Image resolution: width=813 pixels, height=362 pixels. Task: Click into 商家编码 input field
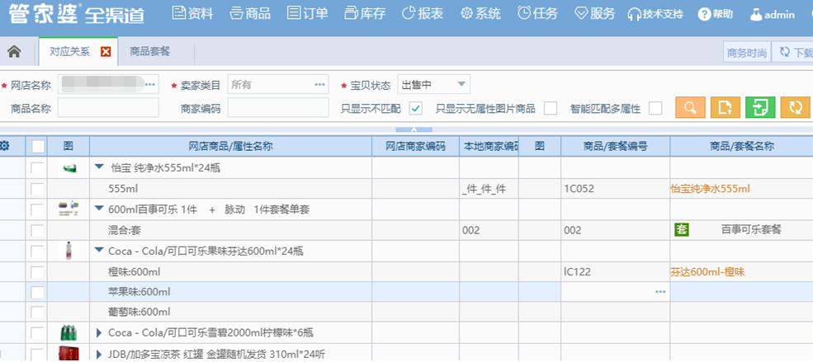click(x=278, y=108)
